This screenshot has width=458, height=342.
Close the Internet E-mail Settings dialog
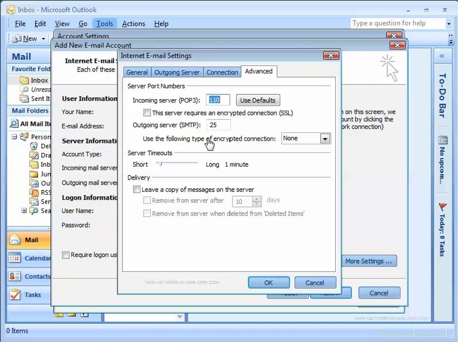331,55
